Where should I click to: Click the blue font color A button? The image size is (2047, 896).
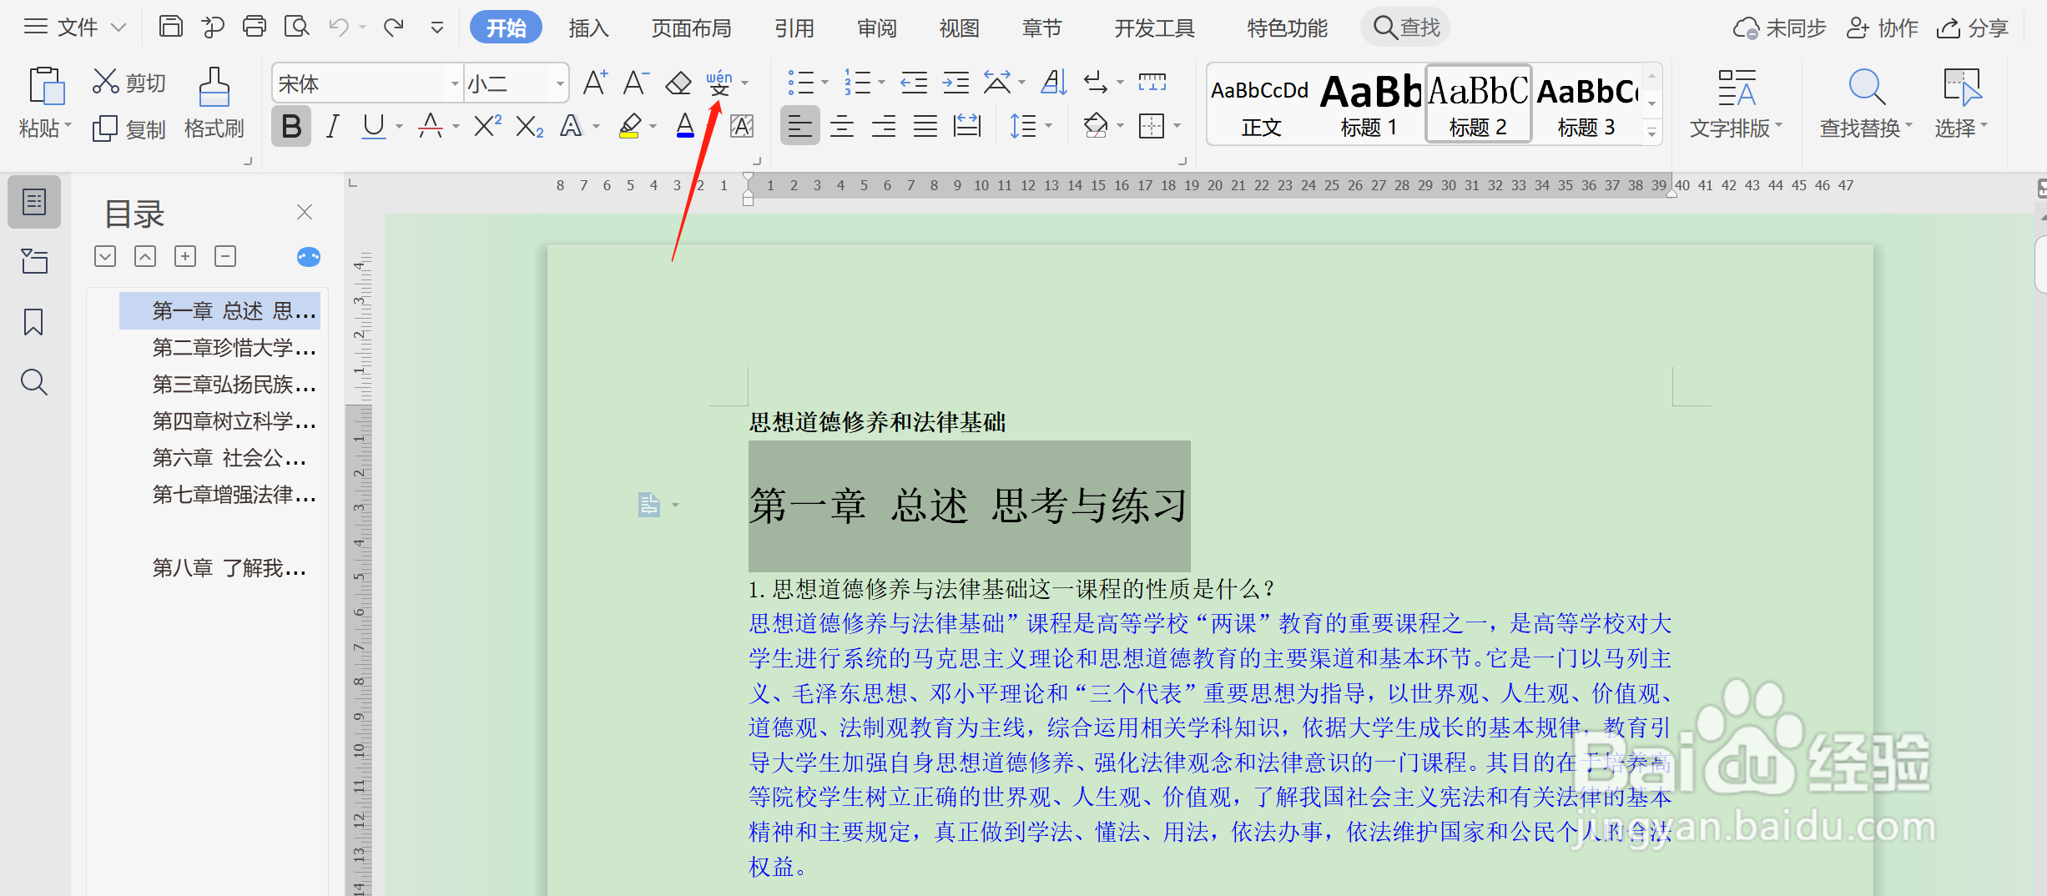point(685,127)
